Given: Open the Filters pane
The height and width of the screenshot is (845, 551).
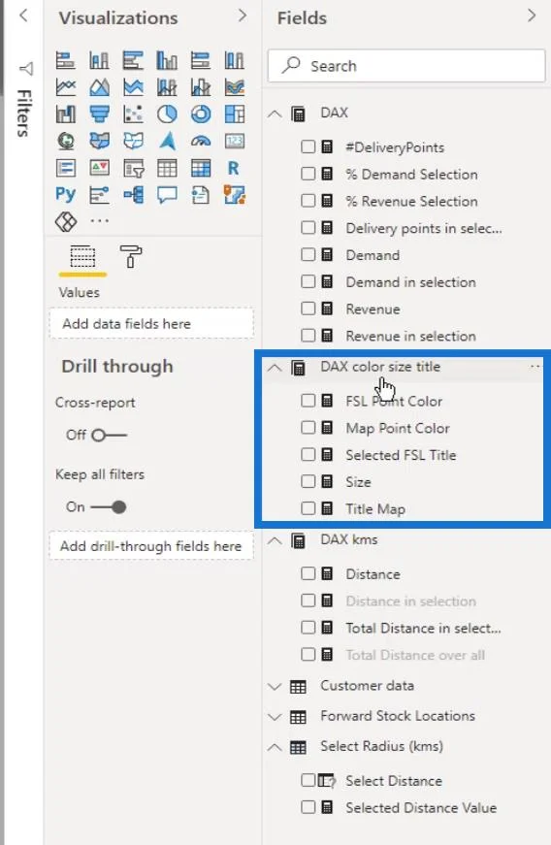Looking at the screenshot, I should point(24,103).
